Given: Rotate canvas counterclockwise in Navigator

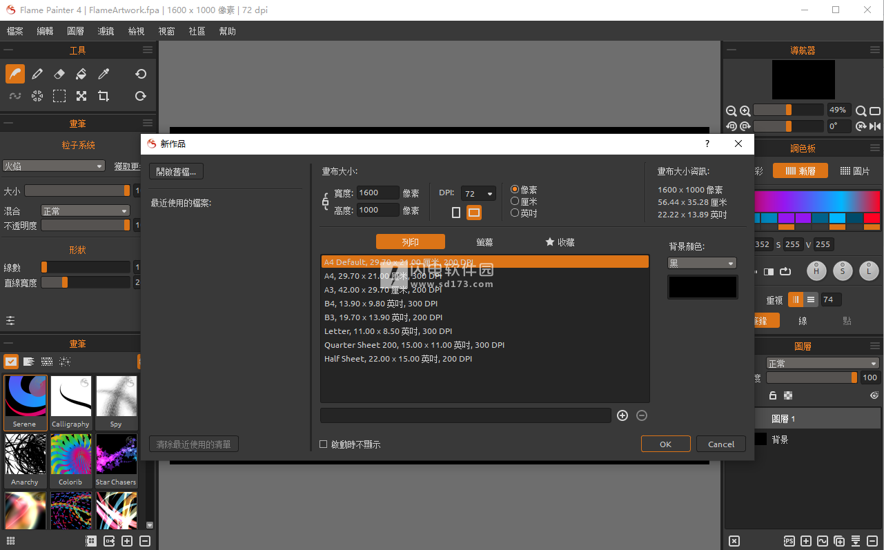Looking at the screenshot, I should point(731,126).
